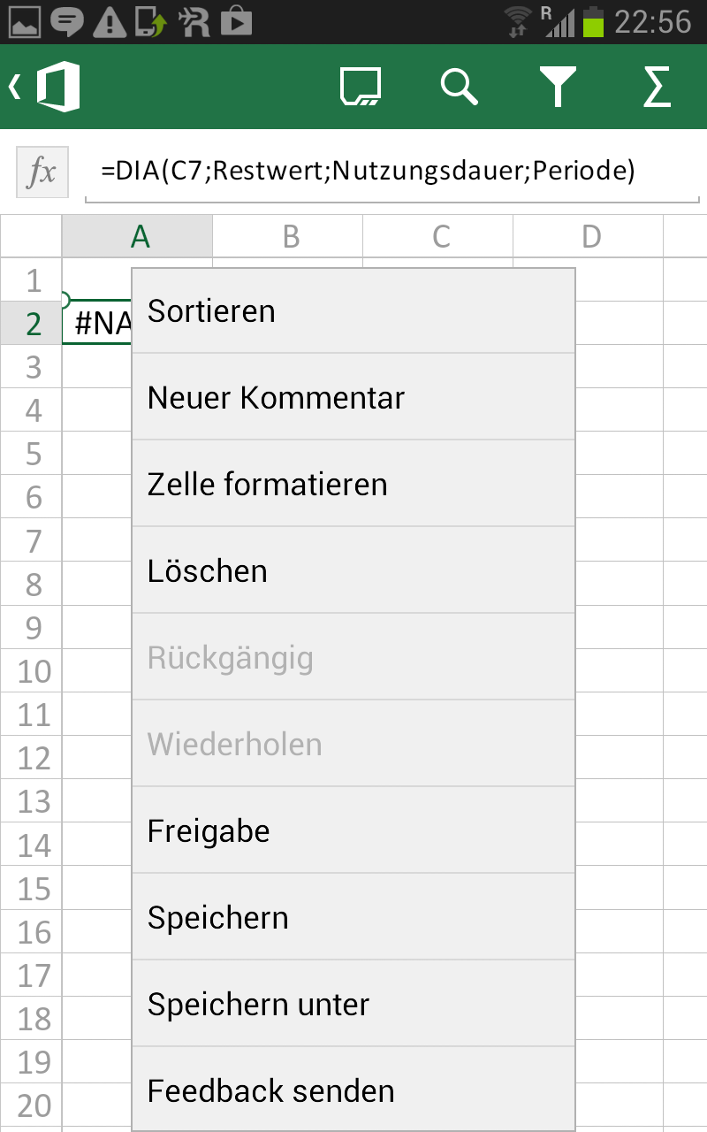The height and width of the screenshot is (1132, 707).
Task: Tap the Office logo back button
Action: [46, 87]
